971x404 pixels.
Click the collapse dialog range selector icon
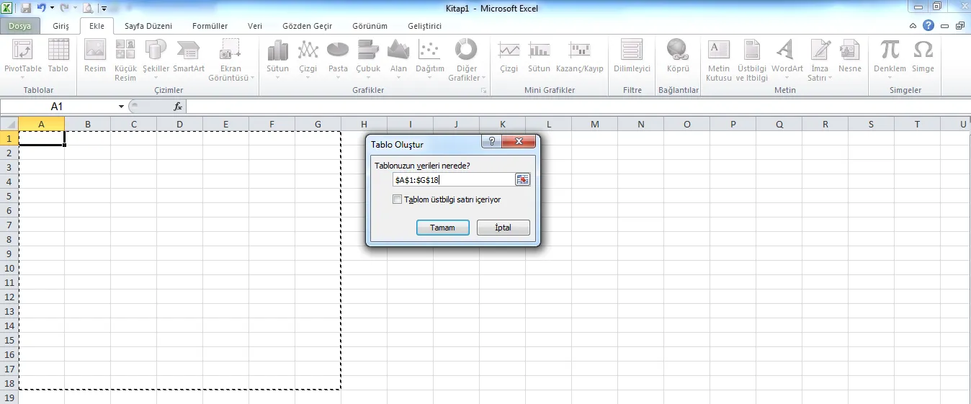pos(522,179)
